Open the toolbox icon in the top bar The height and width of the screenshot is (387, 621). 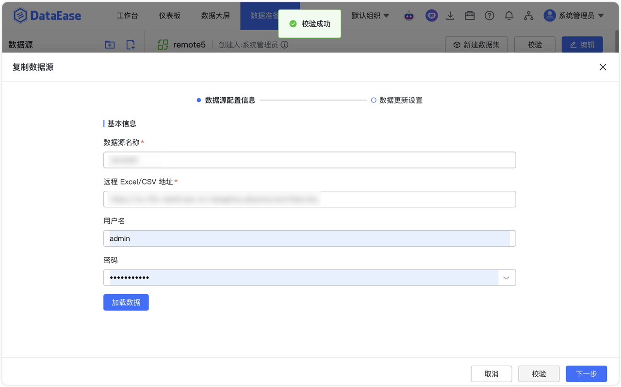click(x=470, y=16)
